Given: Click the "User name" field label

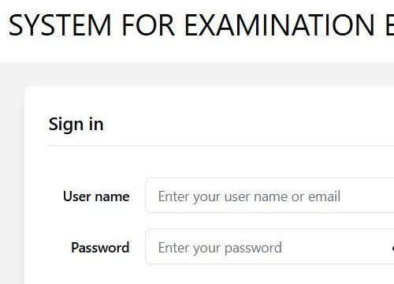Looking at the screenshot, I should [96, 196].
